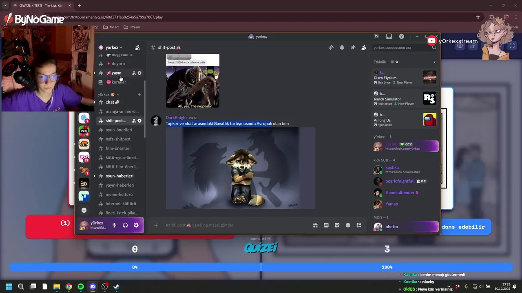Open Windows Start menu
This screenshot has height=293, width=522.
click(x=9, y=287)
